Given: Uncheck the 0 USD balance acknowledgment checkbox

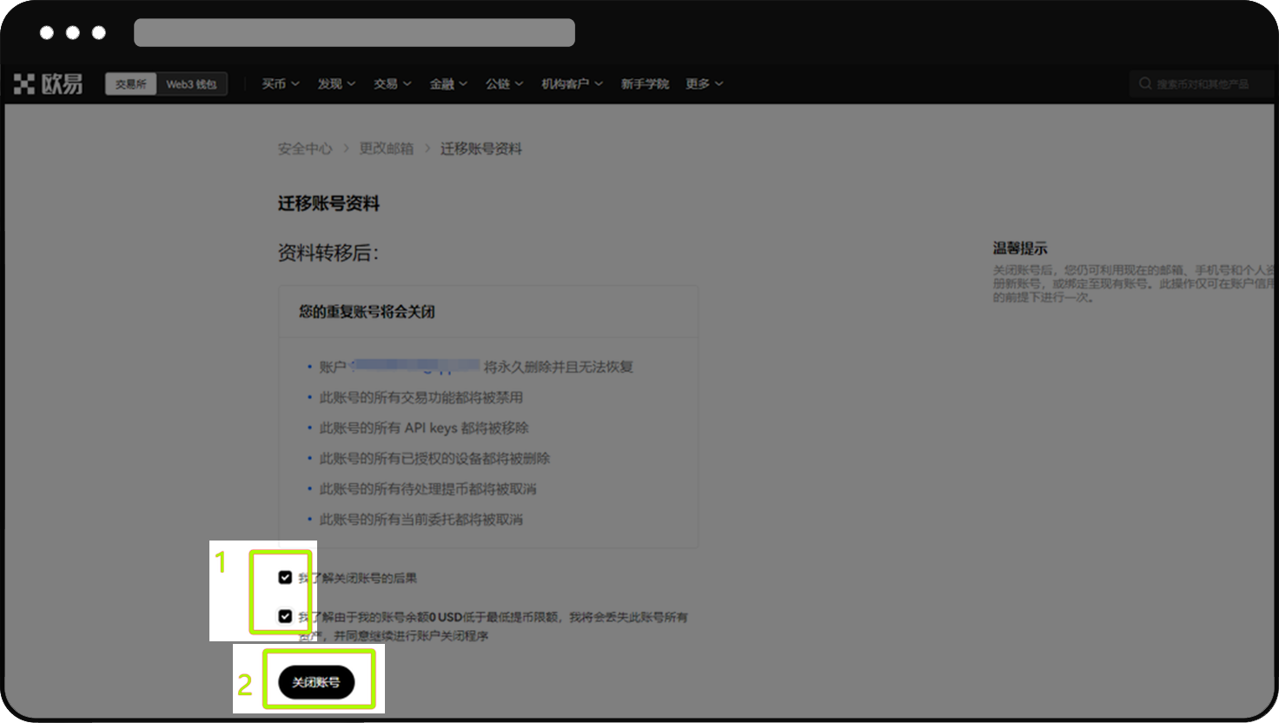Looking at the screenshot, I should click(x=285, y=616).
